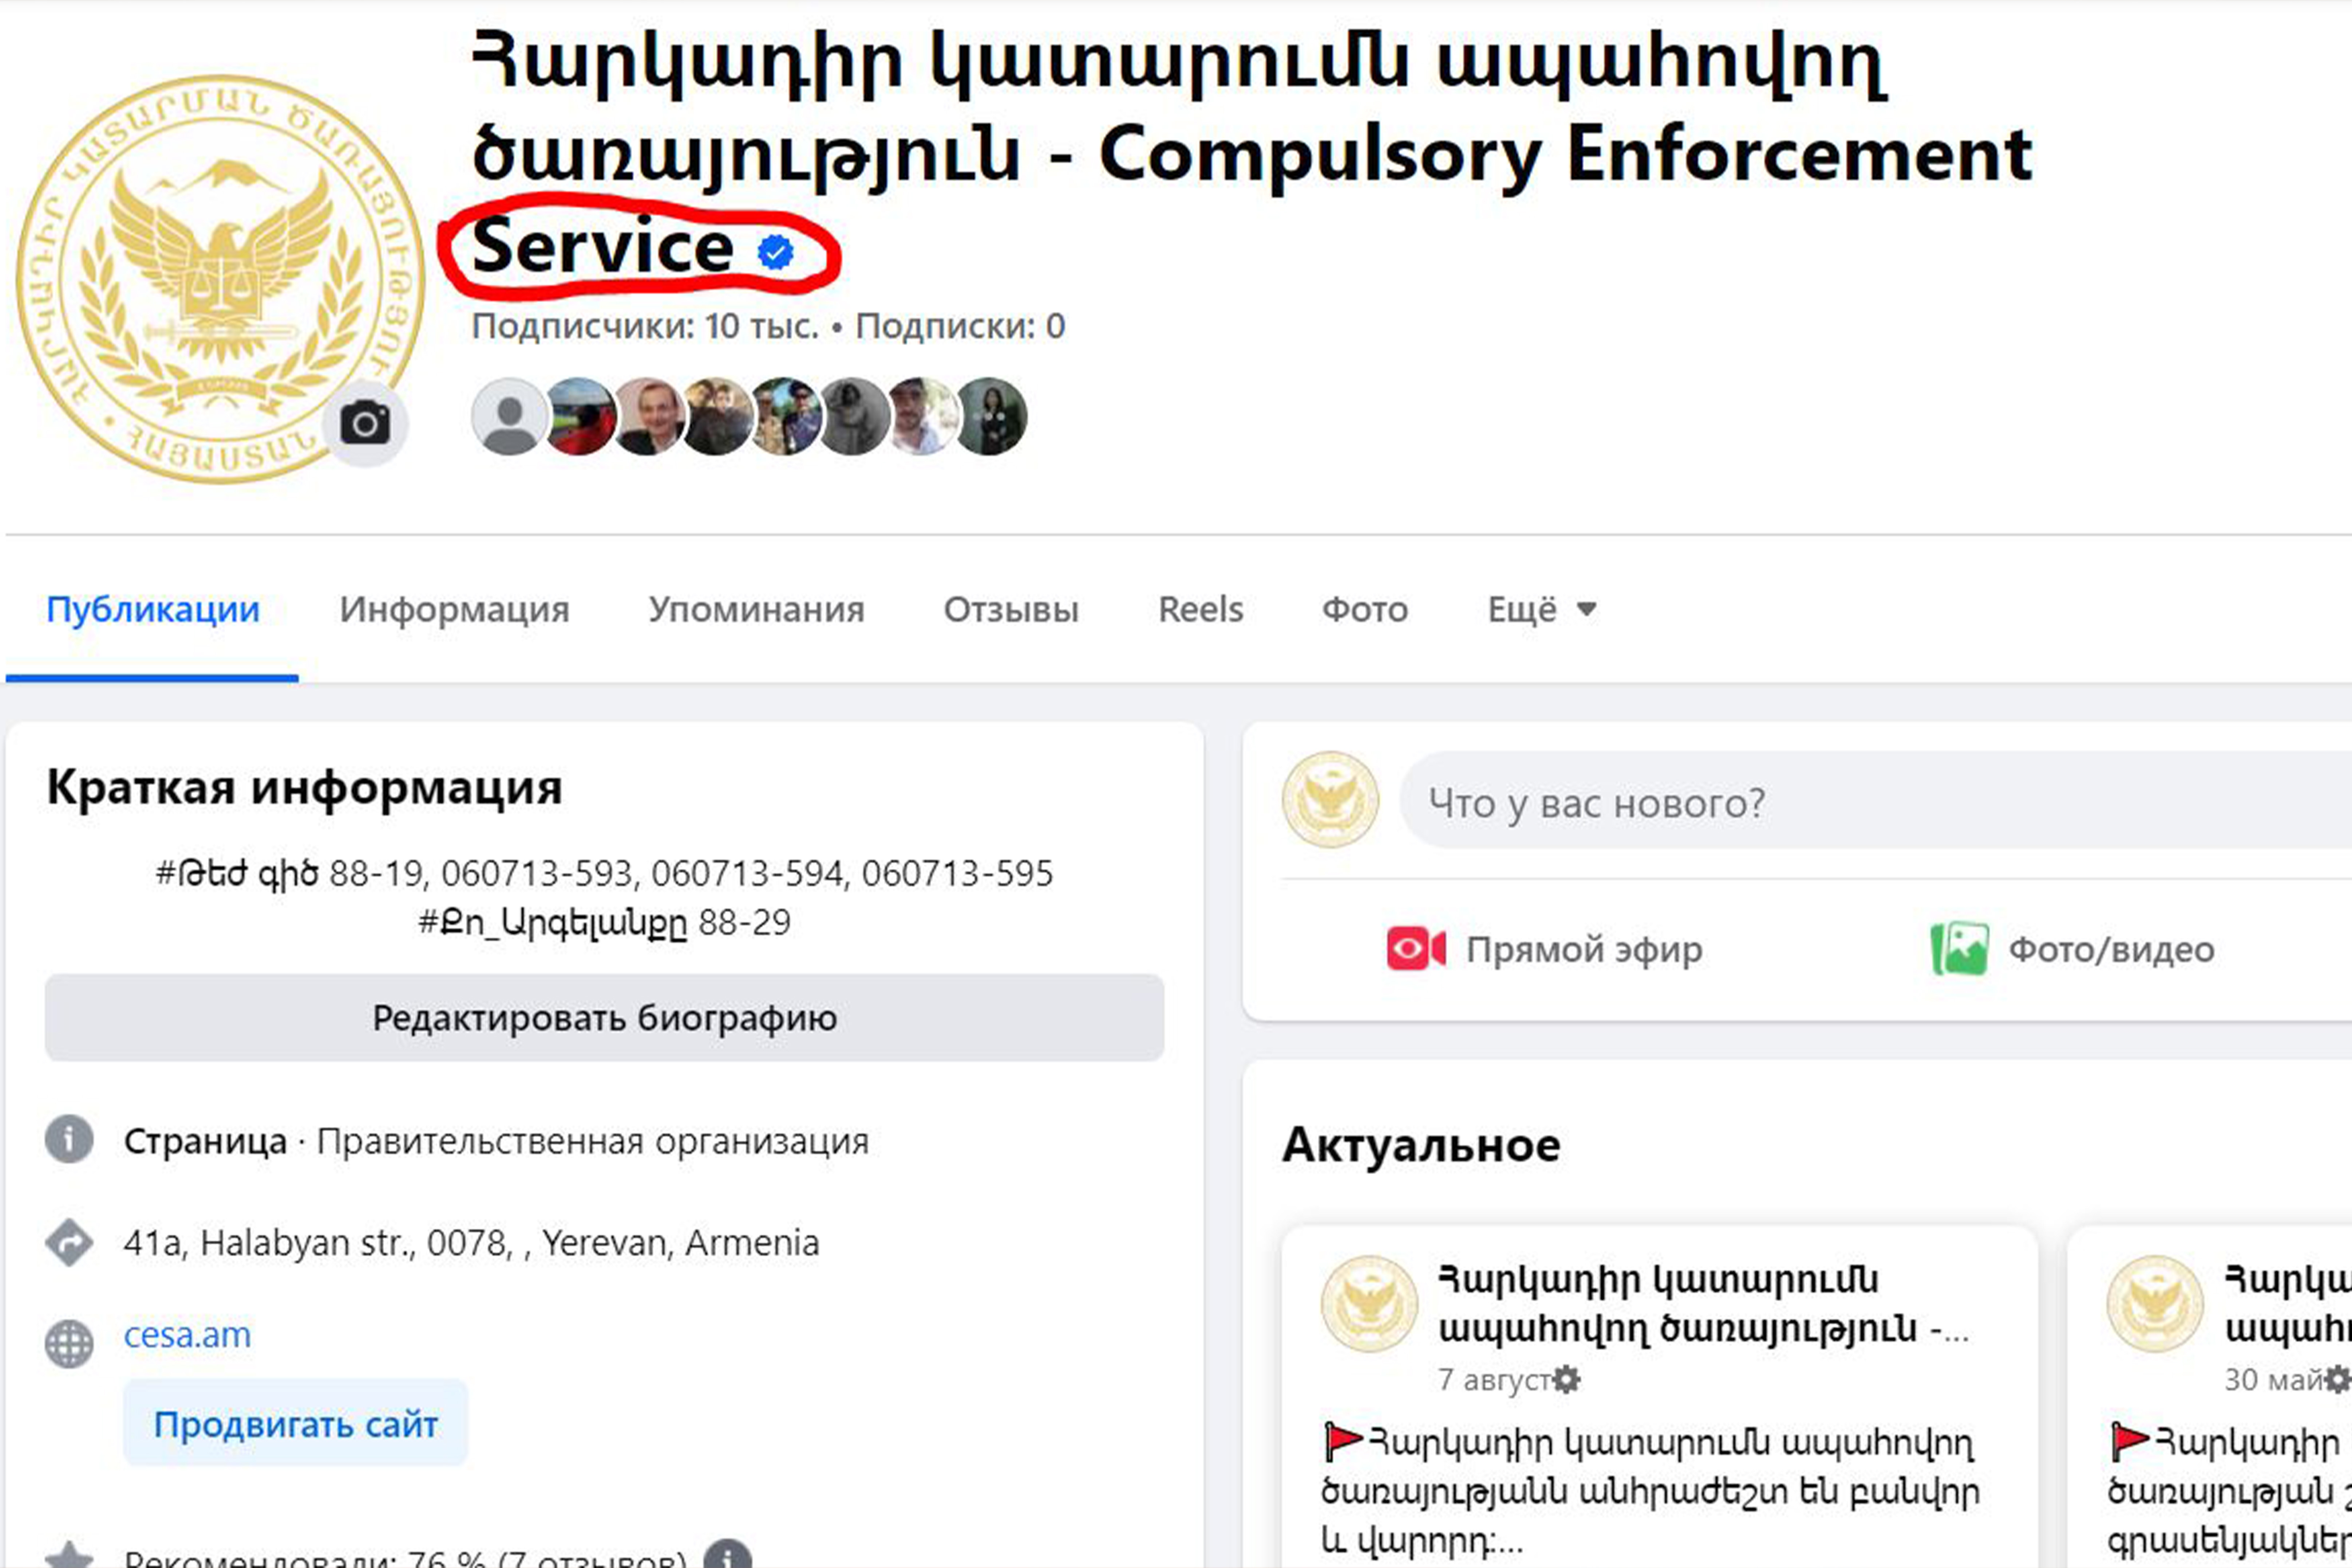Click the address 41a, Halabyan str. text
Image resolution: width=2352 pixels, height=1568 pixels.
(x=471, y=1243)
